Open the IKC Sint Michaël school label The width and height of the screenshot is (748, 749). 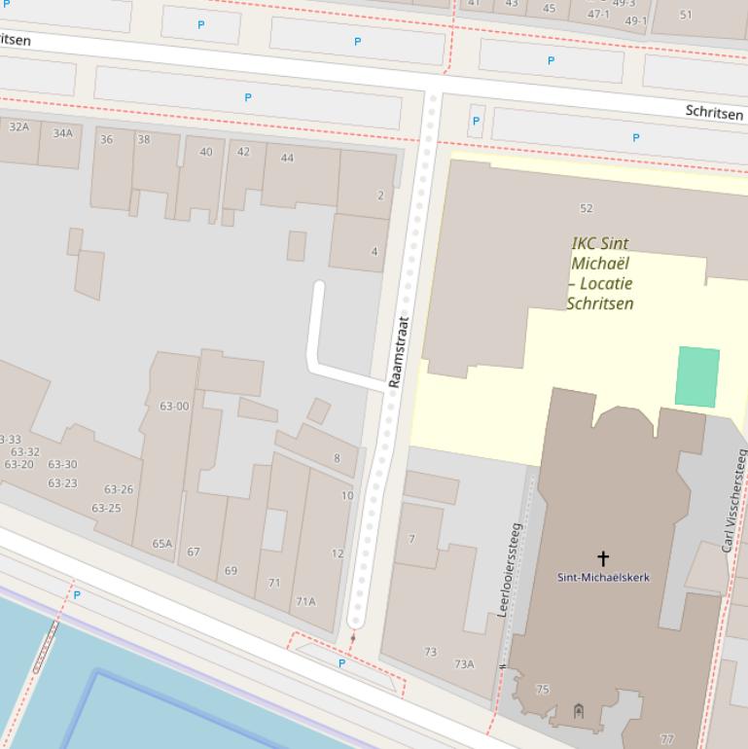click(x=600, y=273)
